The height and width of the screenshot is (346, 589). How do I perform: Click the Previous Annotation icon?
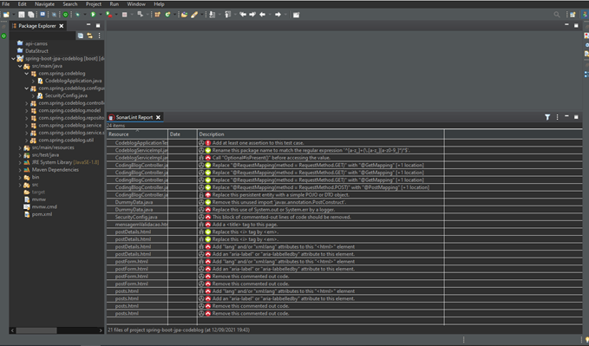click(x=227, y=15)
